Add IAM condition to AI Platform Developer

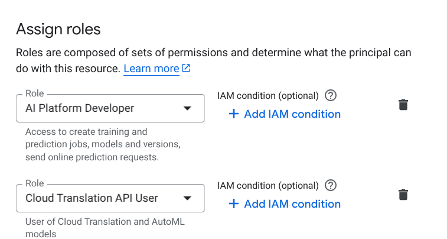click(x=285, y=114)
